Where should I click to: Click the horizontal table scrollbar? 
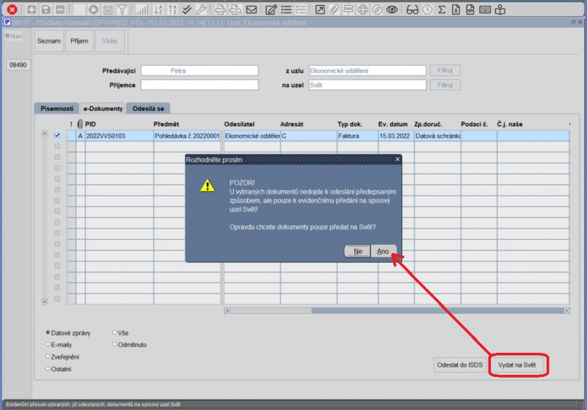click(397, 310)
